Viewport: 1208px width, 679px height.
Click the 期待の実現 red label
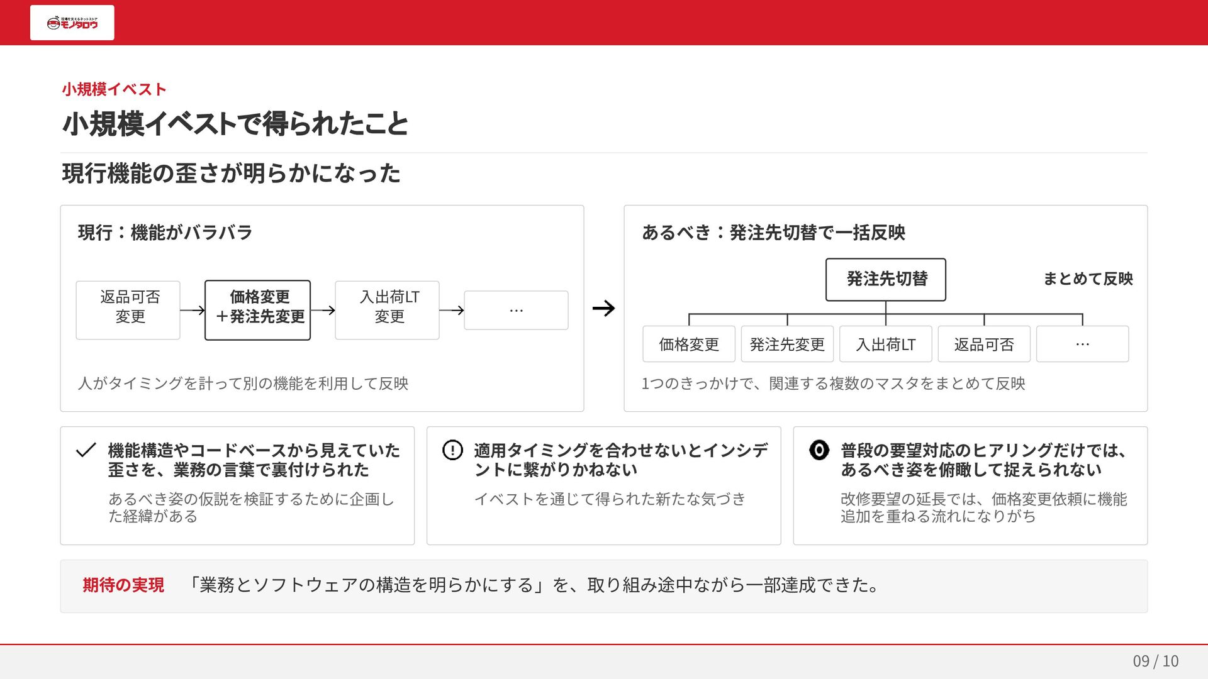click(x=123, y=585)
